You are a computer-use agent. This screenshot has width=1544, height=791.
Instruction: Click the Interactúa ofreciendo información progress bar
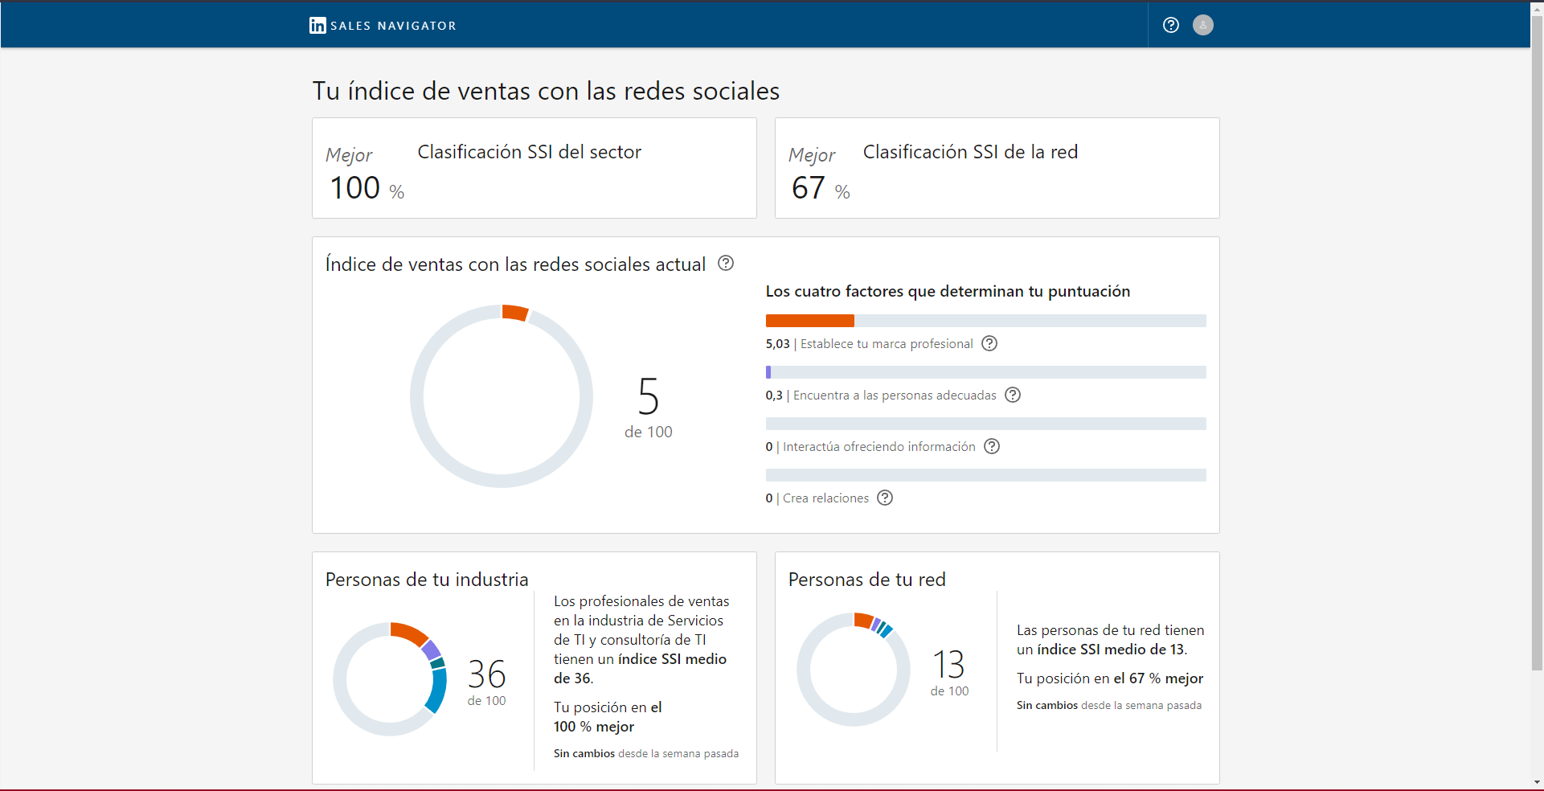coord(986,424)
